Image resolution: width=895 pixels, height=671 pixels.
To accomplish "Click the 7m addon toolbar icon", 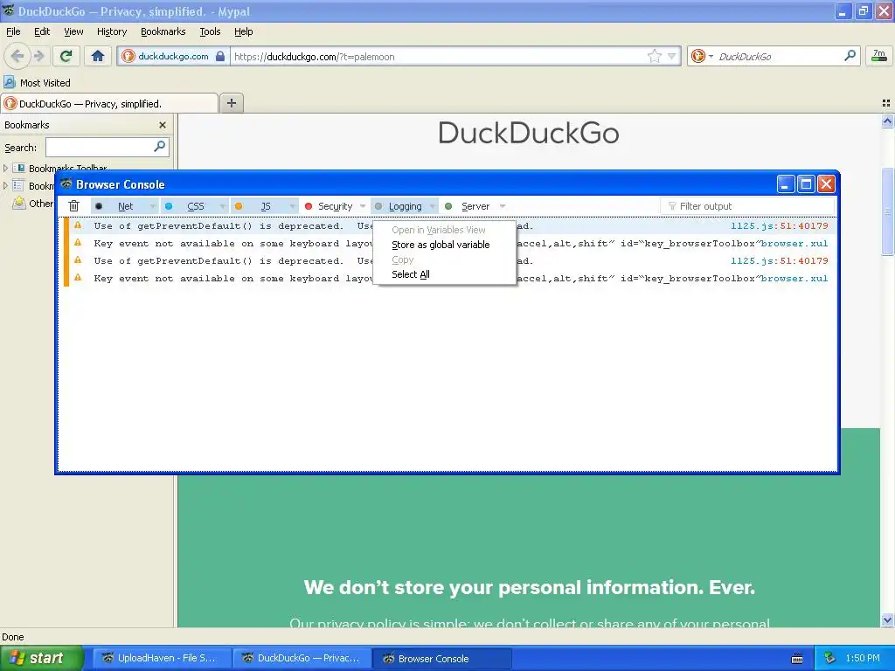I will [879, 55].
